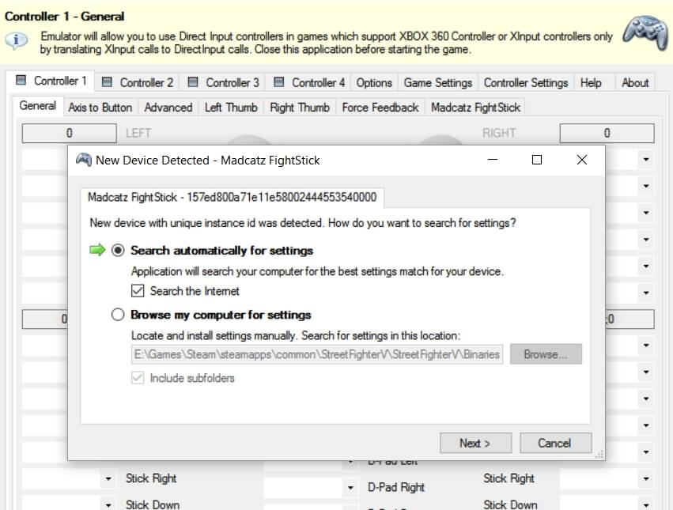Click the settings location path field

(x=316, y=354)
